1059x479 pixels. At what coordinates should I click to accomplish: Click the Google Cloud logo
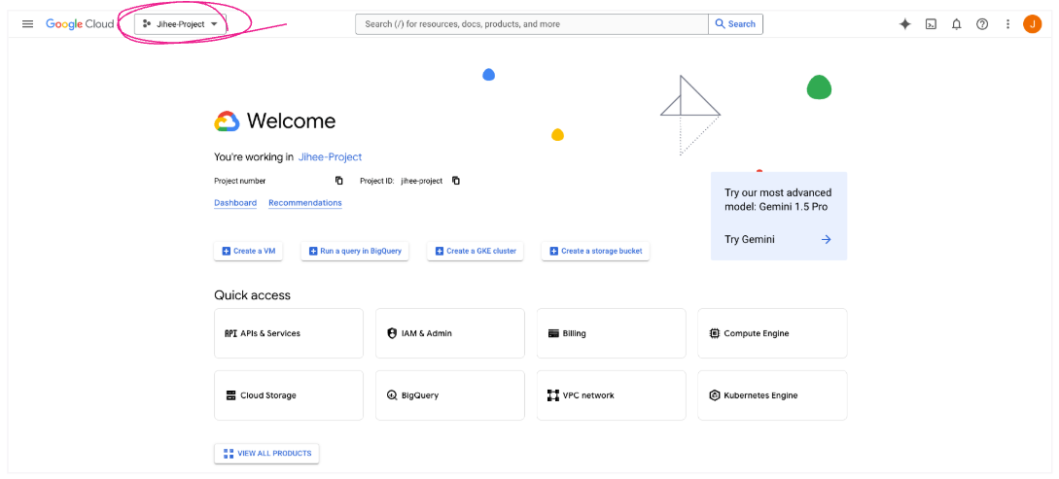click(80, 24)
